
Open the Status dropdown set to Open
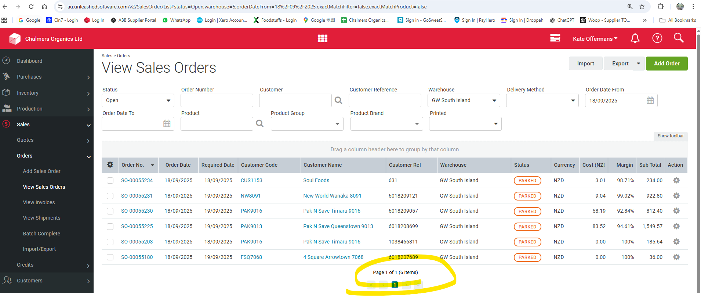pos(138,101)
